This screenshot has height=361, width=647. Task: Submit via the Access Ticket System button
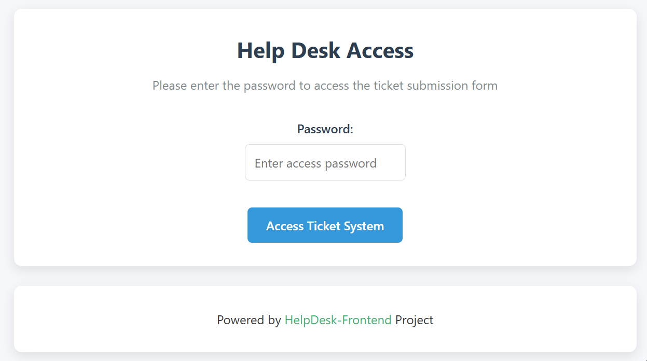(x=325, y=225)
